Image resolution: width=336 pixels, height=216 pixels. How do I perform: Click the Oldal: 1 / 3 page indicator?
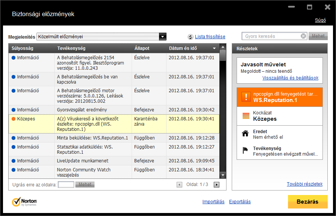tap(197, 184)
